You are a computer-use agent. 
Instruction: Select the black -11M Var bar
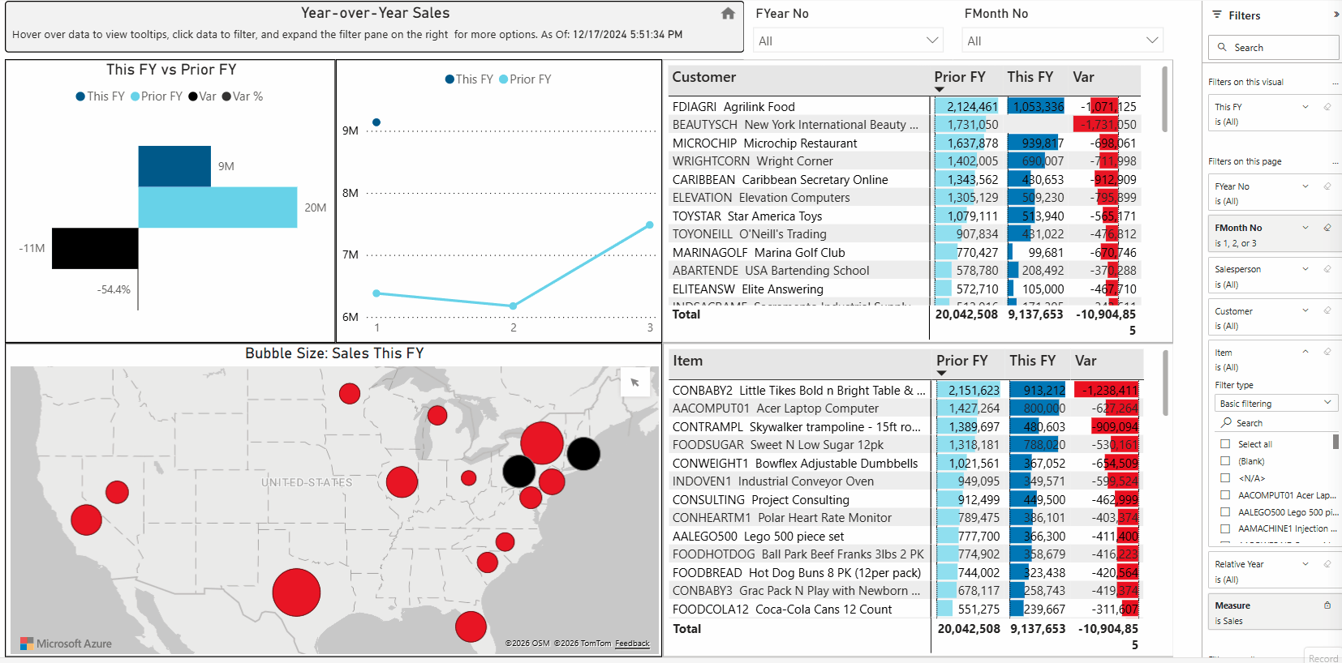coord(95,248)
